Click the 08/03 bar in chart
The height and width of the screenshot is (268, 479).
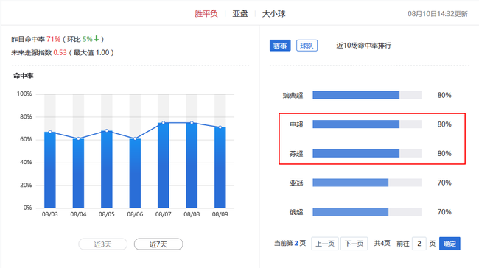[x=50, y=170]
